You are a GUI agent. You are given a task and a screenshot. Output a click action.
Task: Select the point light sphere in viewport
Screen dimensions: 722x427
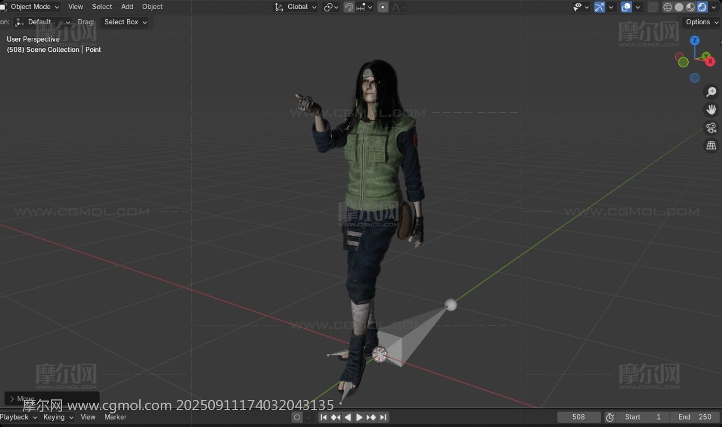pos(450,305)
